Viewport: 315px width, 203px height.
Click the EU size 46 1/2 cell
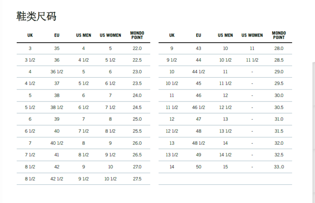(x=198, y=107)
